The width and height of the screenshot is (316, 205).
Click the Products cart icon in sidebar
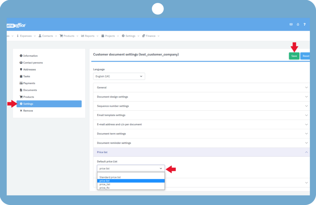[x=21, y=97]
